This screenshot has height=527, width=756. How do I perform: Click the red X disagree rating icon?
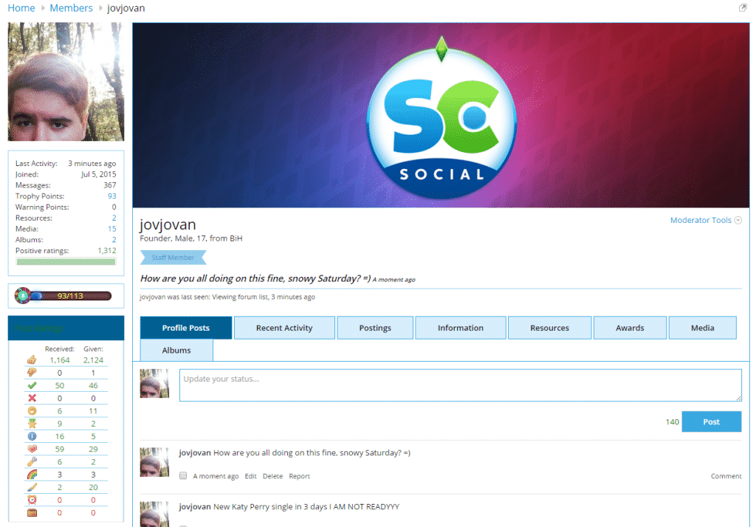tap(32, 398)
